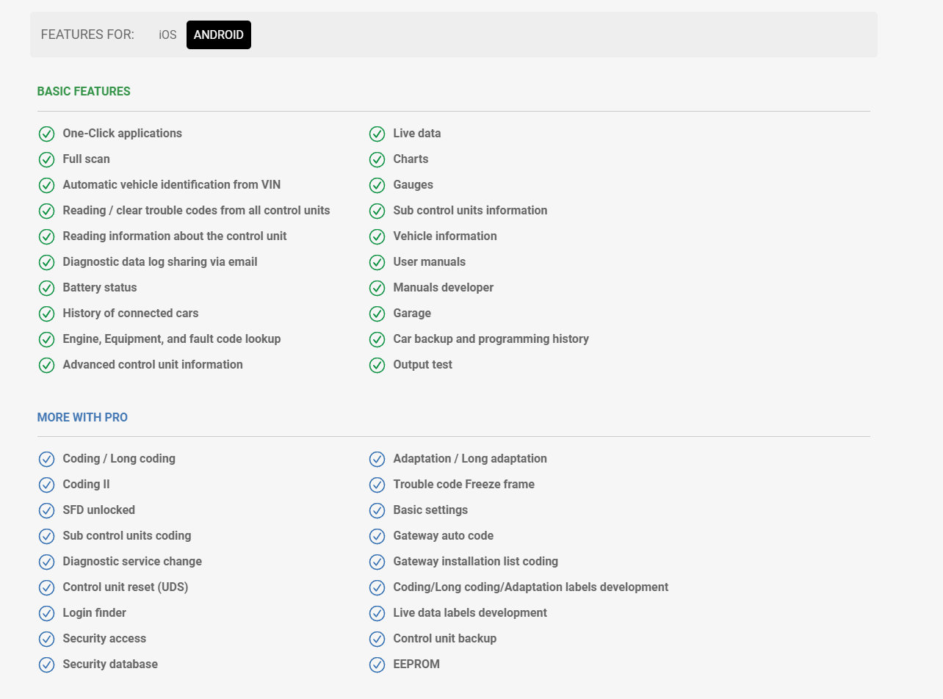
Task: Click the Car backup and programming history text
Action: pyautogui.click(x=491, y=339)
